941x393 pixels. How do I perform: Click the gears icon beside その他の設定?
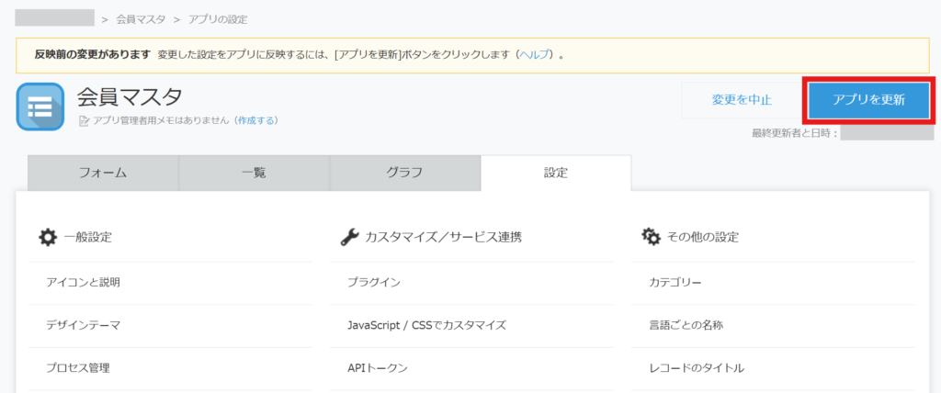[651, 237]
